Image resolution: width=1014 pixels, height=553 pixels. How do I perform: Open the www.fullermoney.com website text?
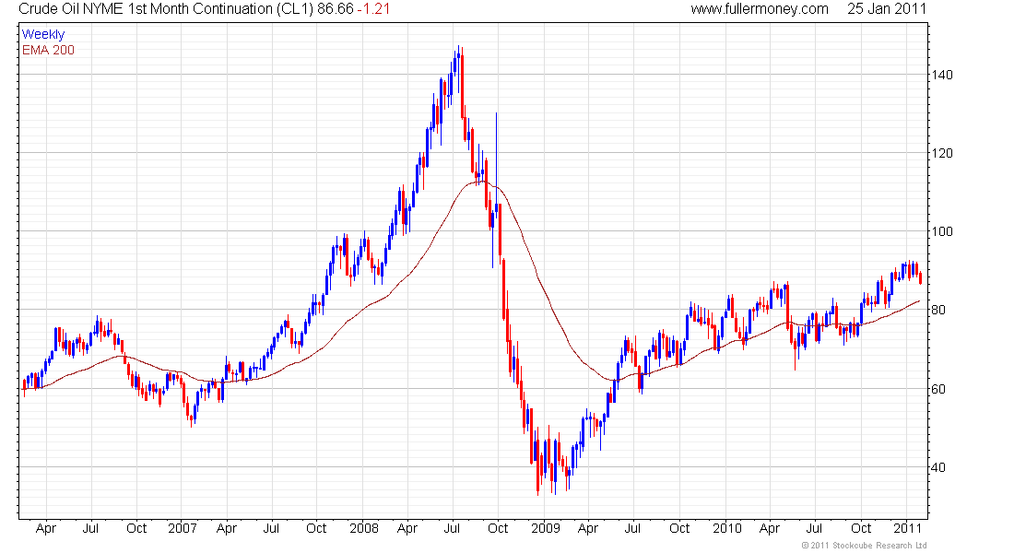coord(760,9)
